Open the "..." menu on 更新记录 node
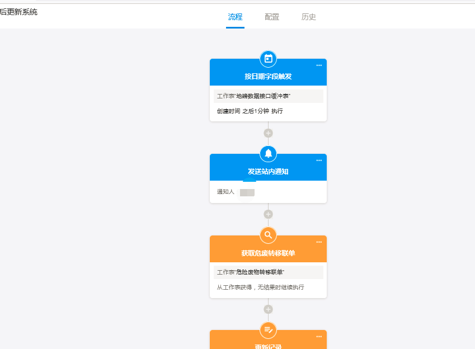 (319, 336)
